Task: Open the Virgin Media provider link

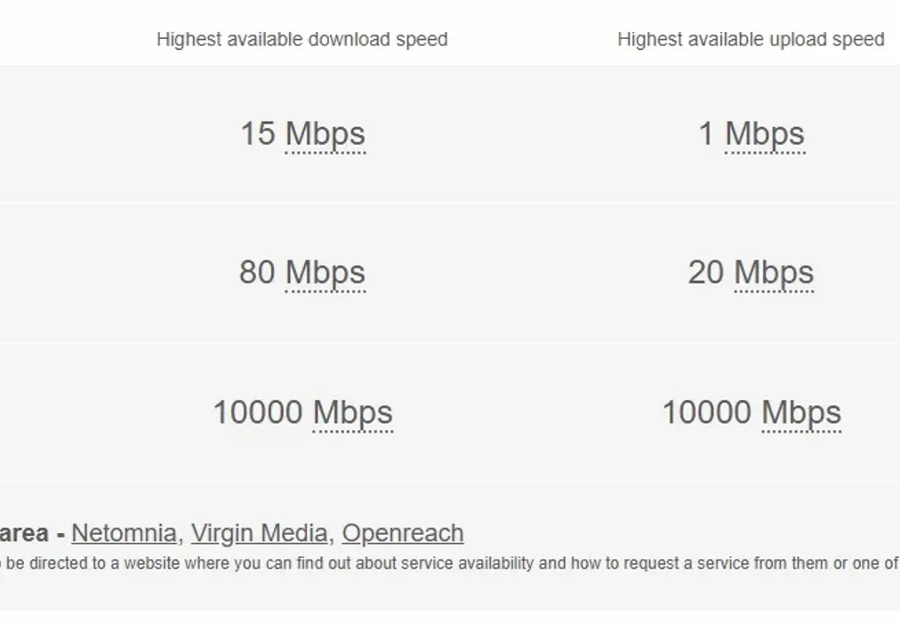Action: 259,533
